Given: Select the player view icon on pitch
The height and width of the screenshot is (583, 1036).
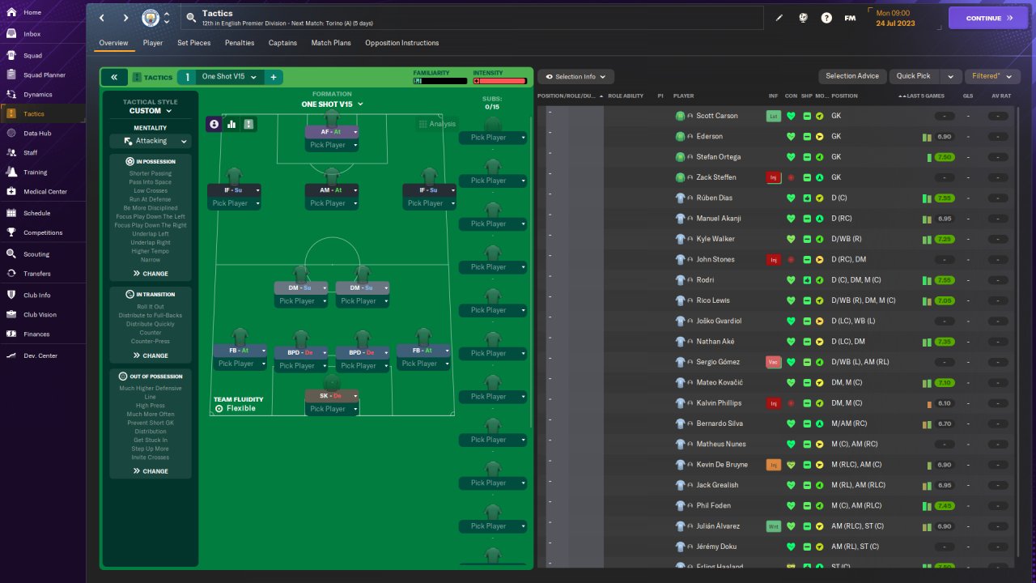Looking at the screenshot, I should click(x=214, y=124).
